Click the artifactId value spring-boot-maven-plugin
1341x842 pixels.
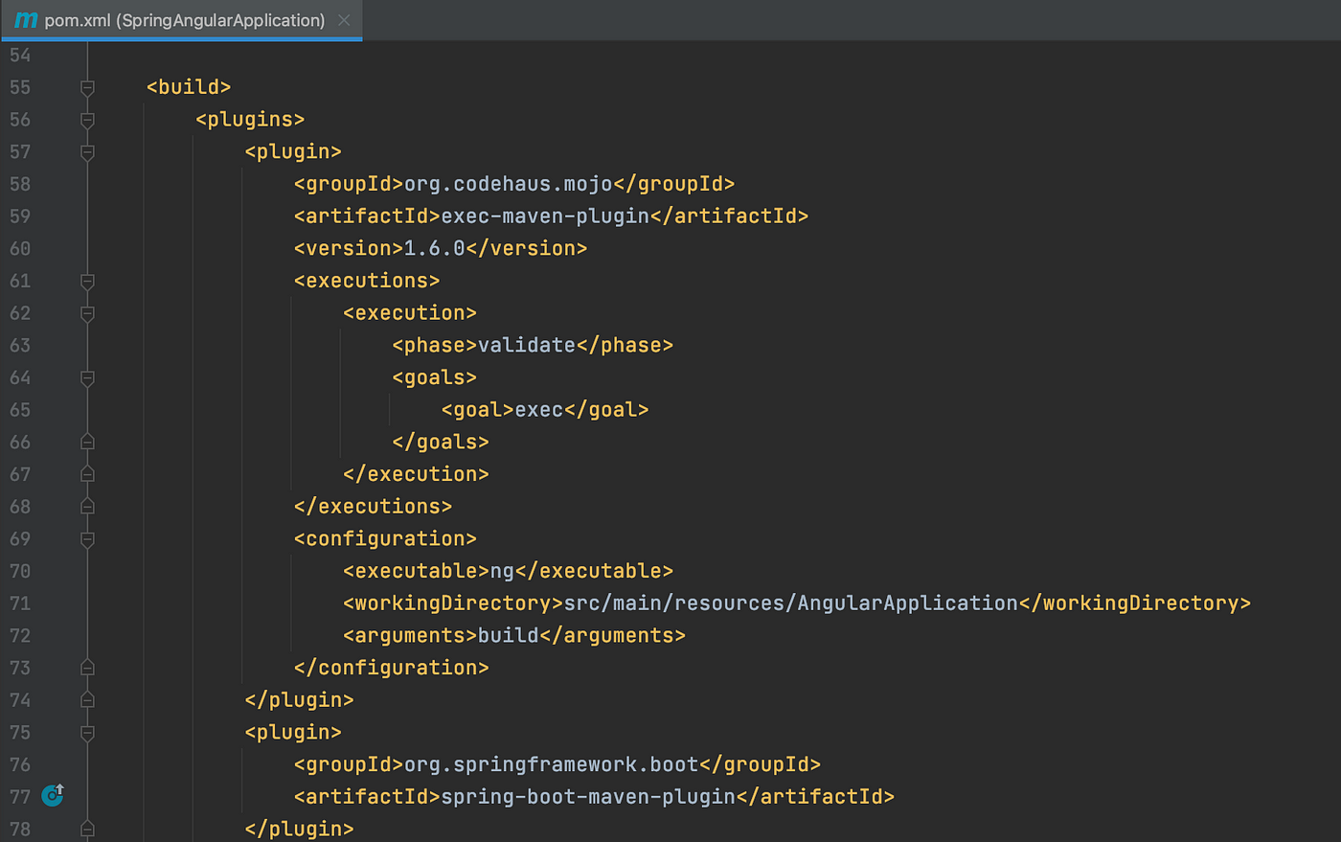click(588, 797)
